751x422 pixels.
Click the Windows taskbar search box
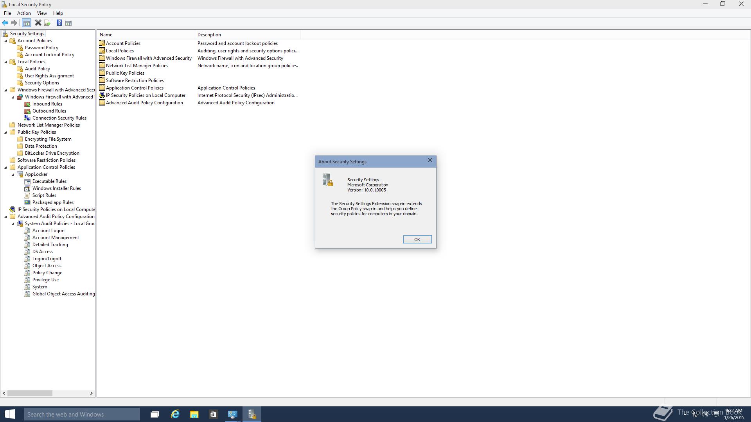coord(82,414)
